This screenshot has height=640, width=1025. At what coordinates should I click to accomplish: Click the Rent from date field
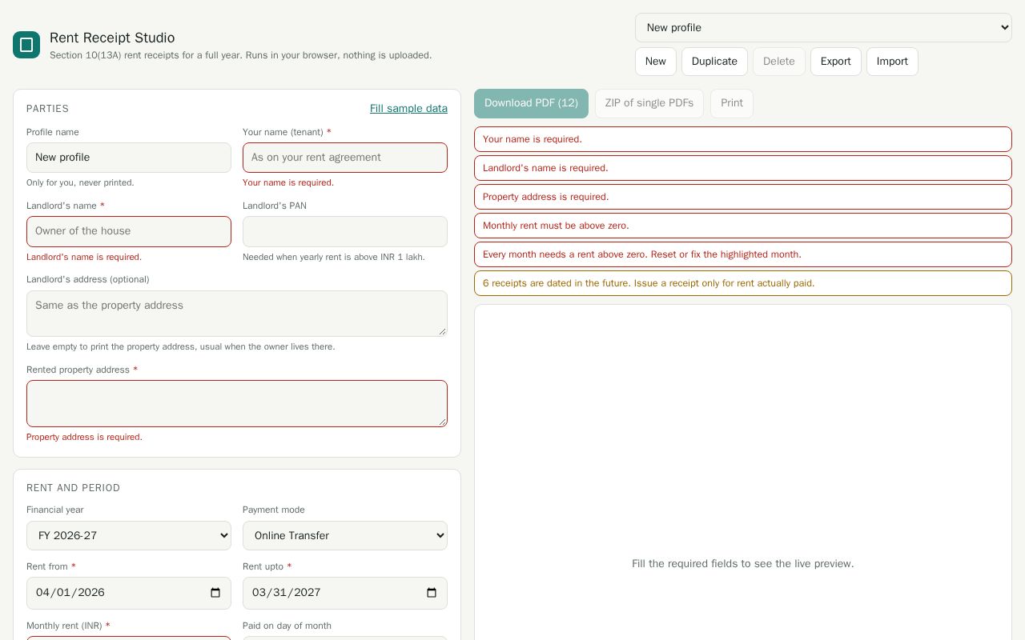129,593
